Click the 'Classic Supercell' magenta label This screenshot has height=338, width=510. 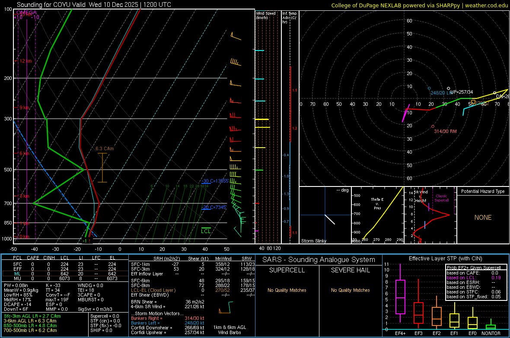441,198
